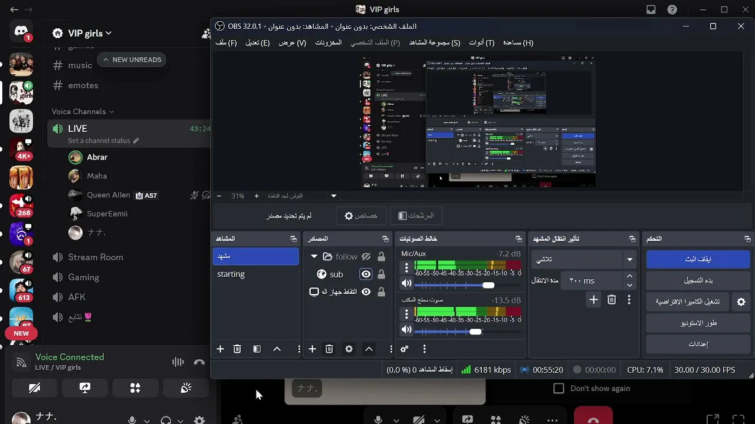Open source Filters button in preview toolbar

(416, 216)
